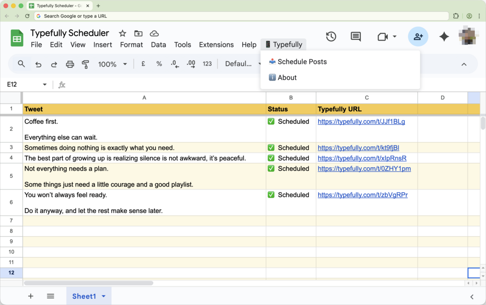Click the move to folder icon
The image size is (486, 305).
(138, 33)
